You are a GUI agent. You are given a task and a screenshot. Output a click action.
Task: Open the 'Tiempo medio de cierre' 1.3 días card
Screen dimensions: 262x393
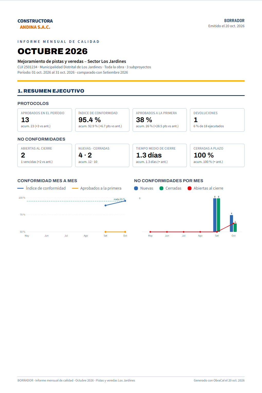pos(160,155)
